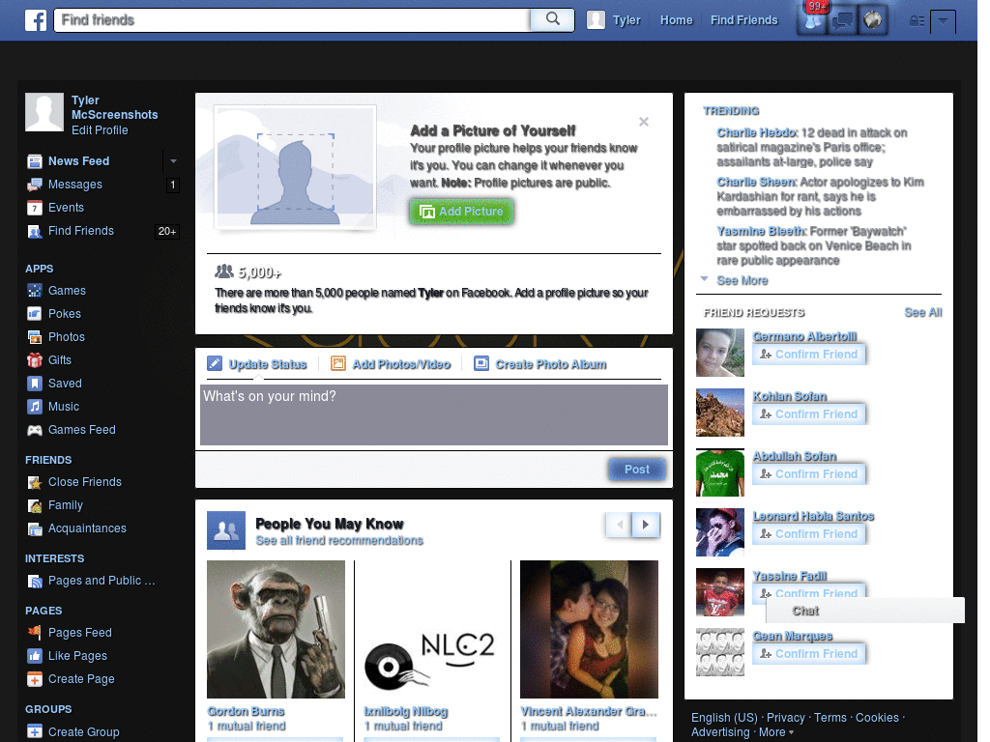Click the Facebook logo icon
Viewport: 990px width, 742px height.
36,20
